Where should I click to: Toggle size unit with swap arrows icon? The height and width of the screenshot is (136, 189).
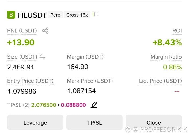point(42,57)
